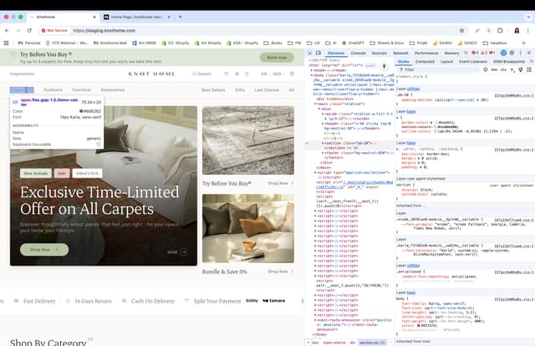Open the blue AI assistance icon in DevTools
This screenshot has height=346, width=535.
click(x=503, y=53)
